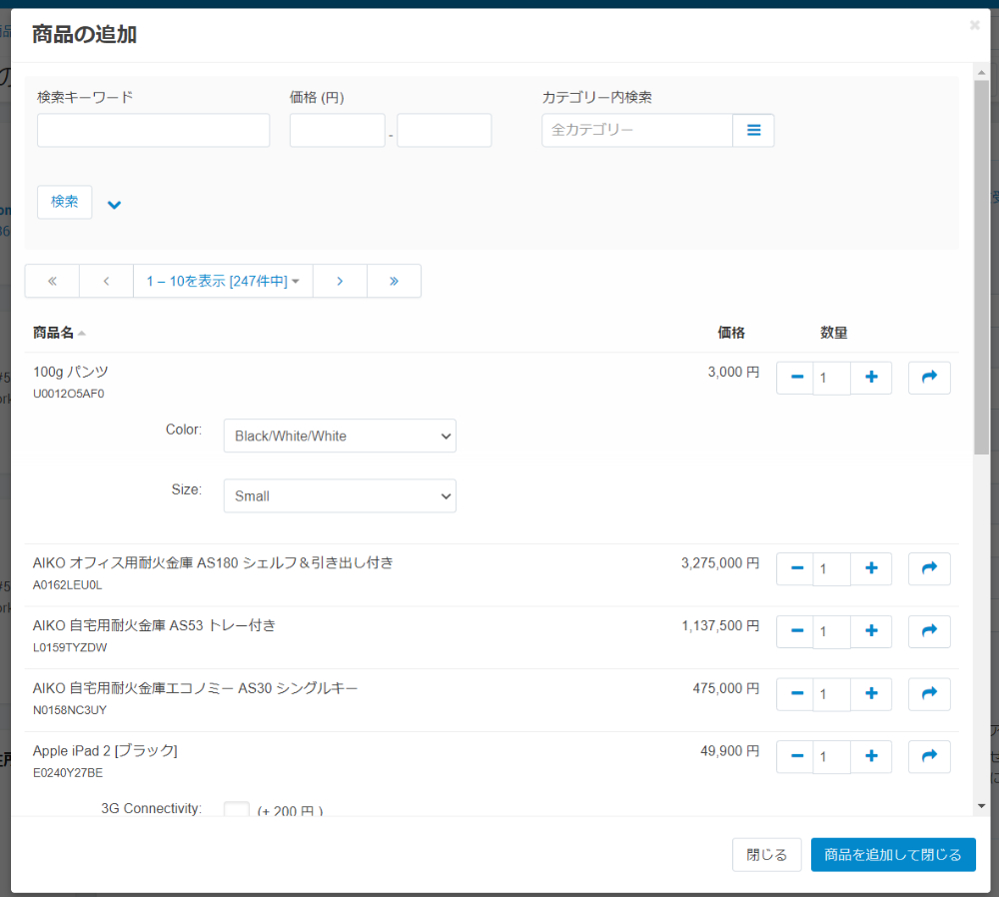Click scrollbar up arrow

[981, 73]
